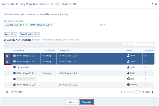Viewport: 159px width, 106px height.
Task: Open the Level filter dropdown
Action: 10,34
